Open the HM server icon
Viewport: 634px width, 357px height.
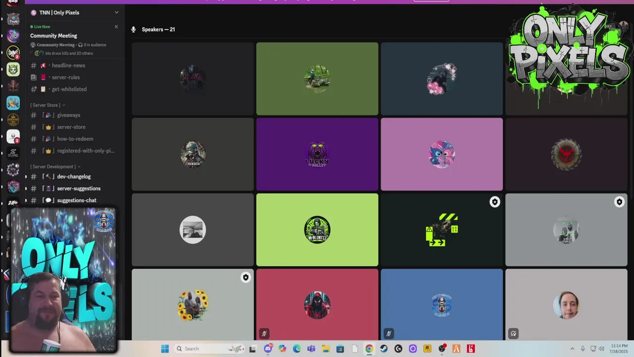point(13,170)
